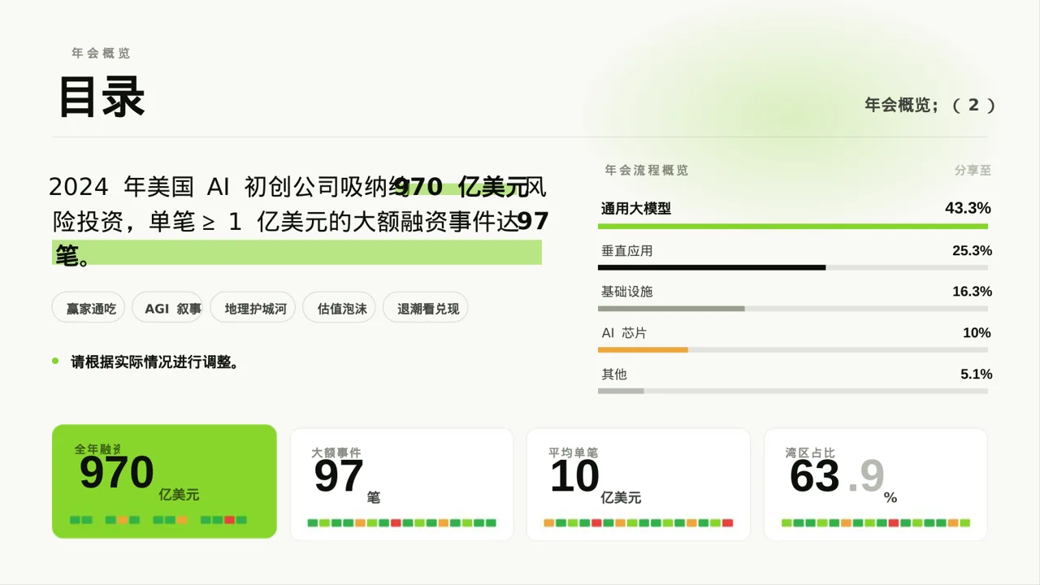This screenshot has width=1040, height=585.
Task: Select the 基础设施 row label
Action: click(627, 292)
